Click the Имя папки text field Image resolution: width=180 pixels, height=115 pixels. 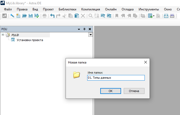tap(116, 78)
